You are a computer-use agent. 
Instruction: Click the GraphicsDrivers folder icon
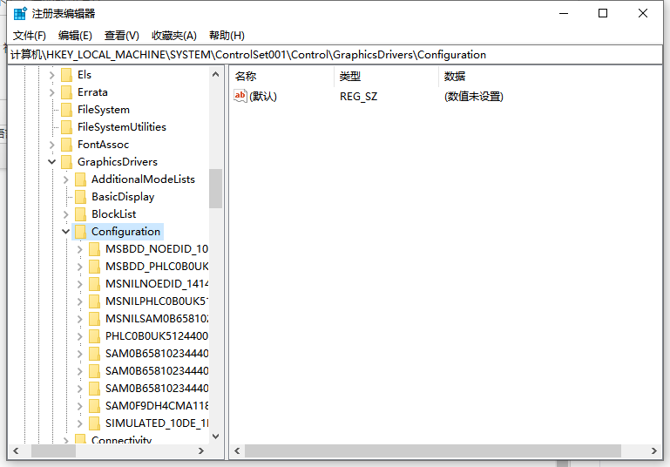pos(66,162)
